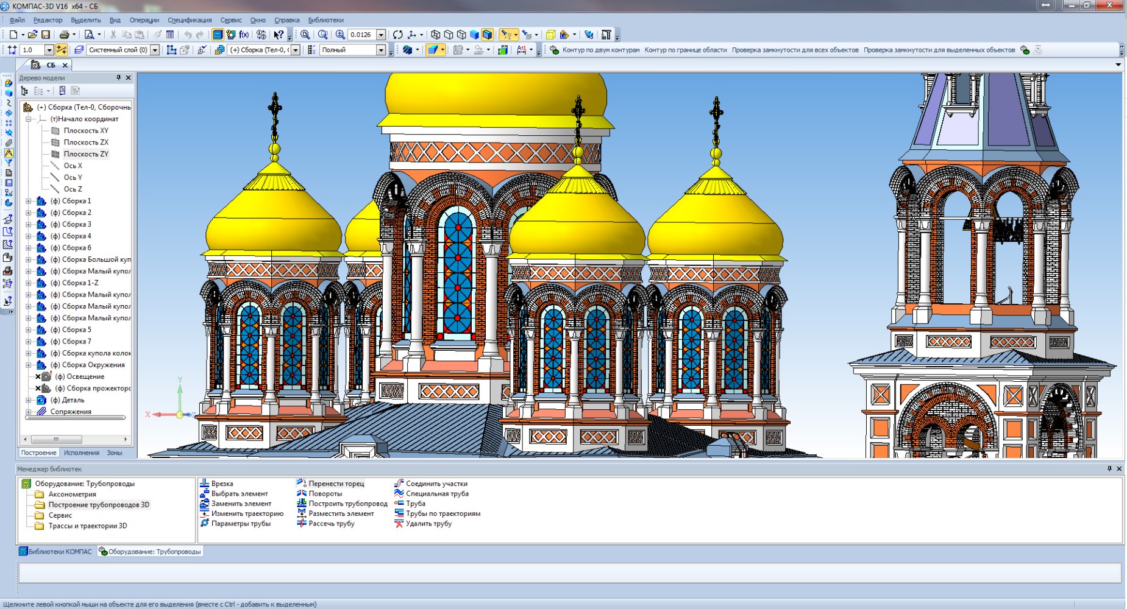Screen dimensions: 1127x609
Task: Open the Measurements compass tool panel
Action: click(9, 153)
